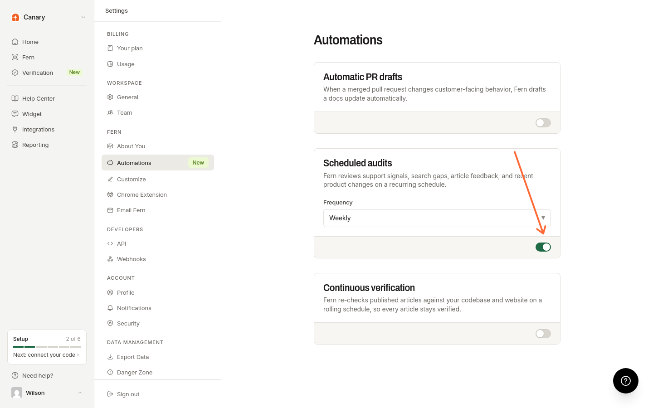
Task: Click the Fern sidebar icon
Action: 15,57
